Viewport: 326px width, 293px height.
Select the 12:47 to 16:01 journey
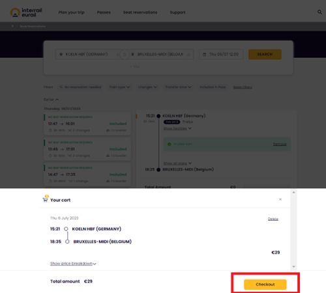click(x=87, y=124)
